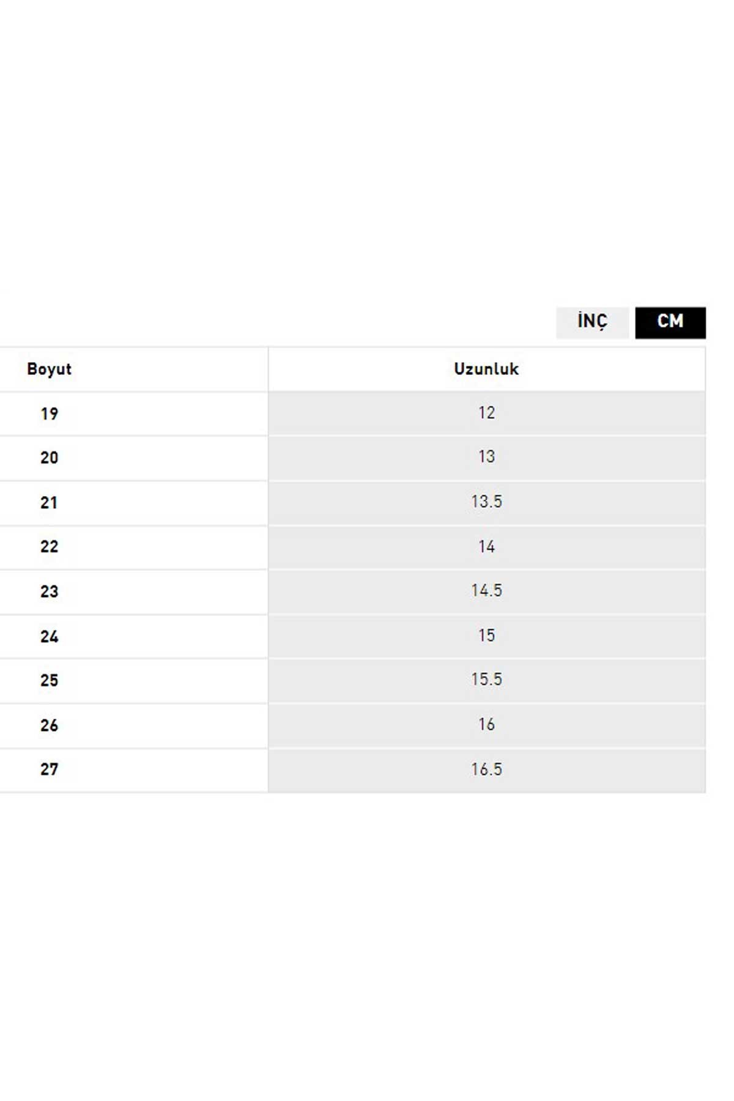This screenshot has height=1101, width=734.
Task: Select size 26 row label
Action: coord(49,725)
